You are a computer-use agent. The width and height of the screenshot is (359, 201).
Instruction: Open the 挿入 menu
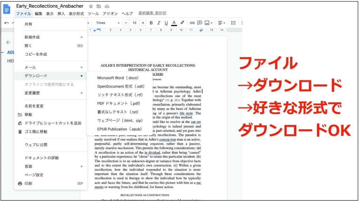pos(61,14)
